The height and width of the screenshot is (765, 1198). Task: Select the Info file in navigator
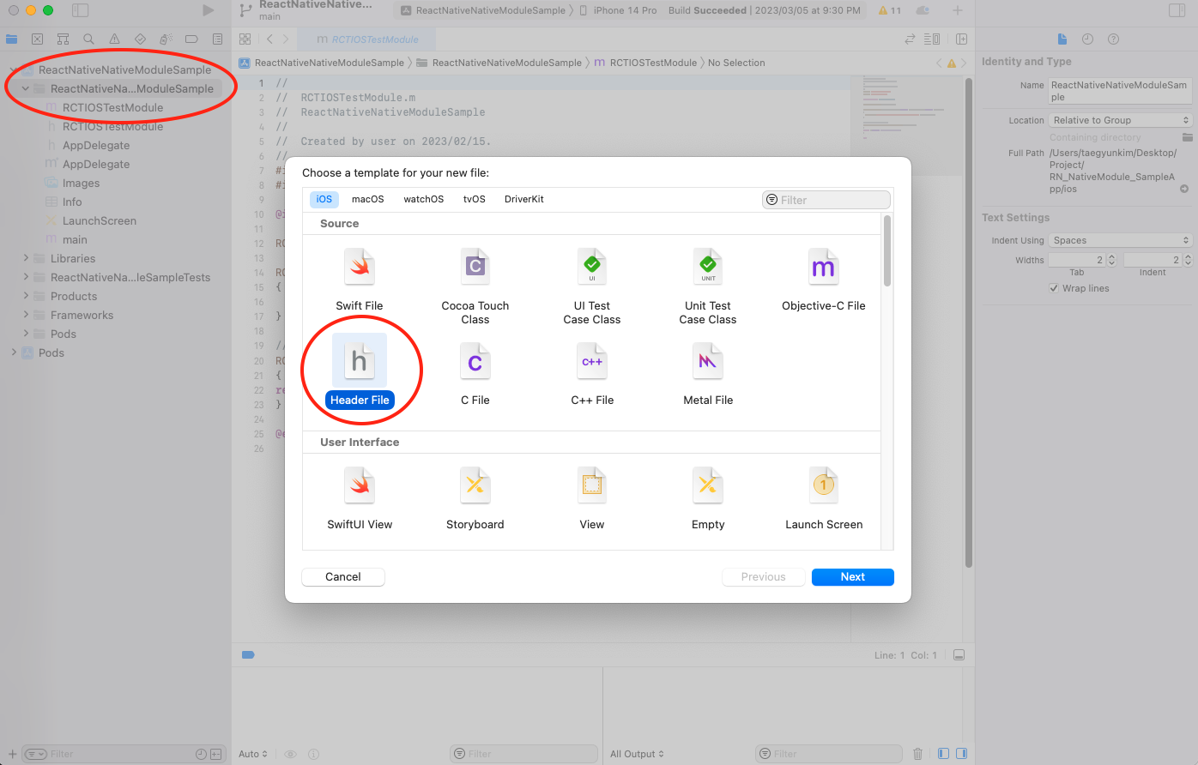click(x=72, y=202)
